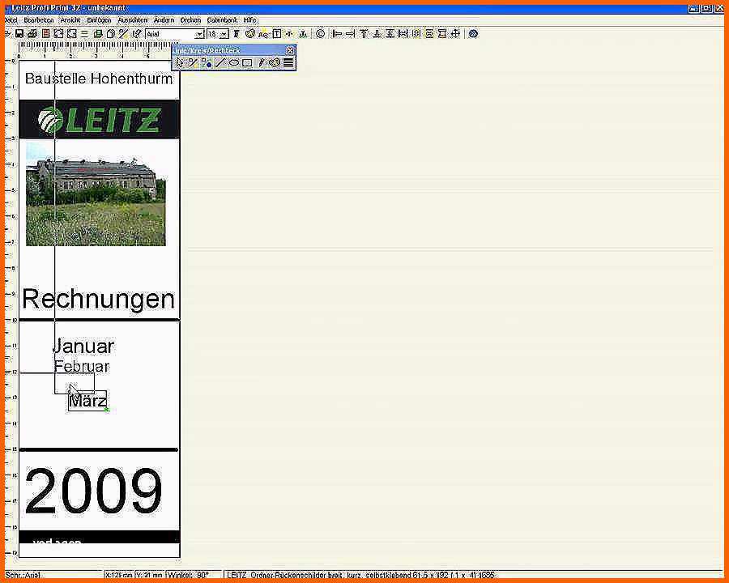This screenshot has height=583, width=729.
Task: Open the Hilfe menu
Action: [249, 20]
